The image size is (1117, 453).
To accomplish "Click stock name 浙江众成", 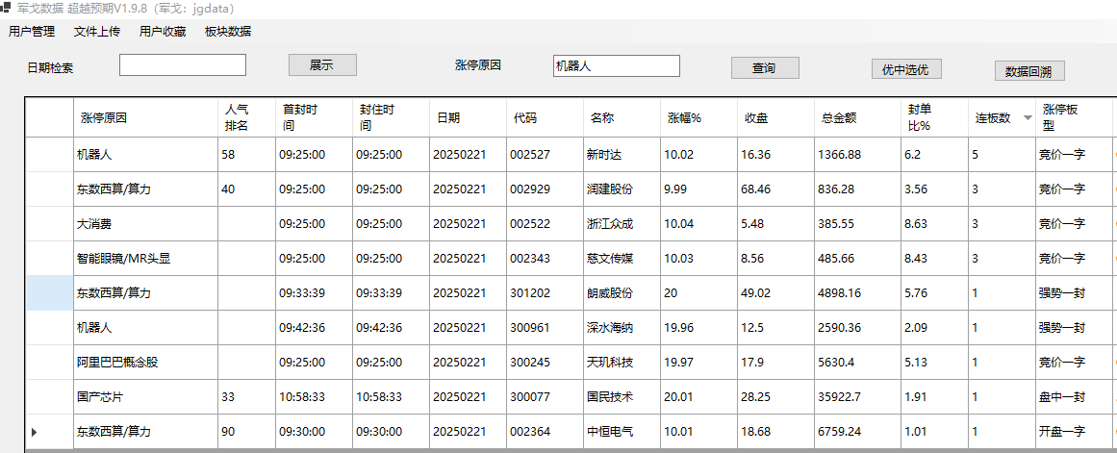I will click(x=622, y=224).
